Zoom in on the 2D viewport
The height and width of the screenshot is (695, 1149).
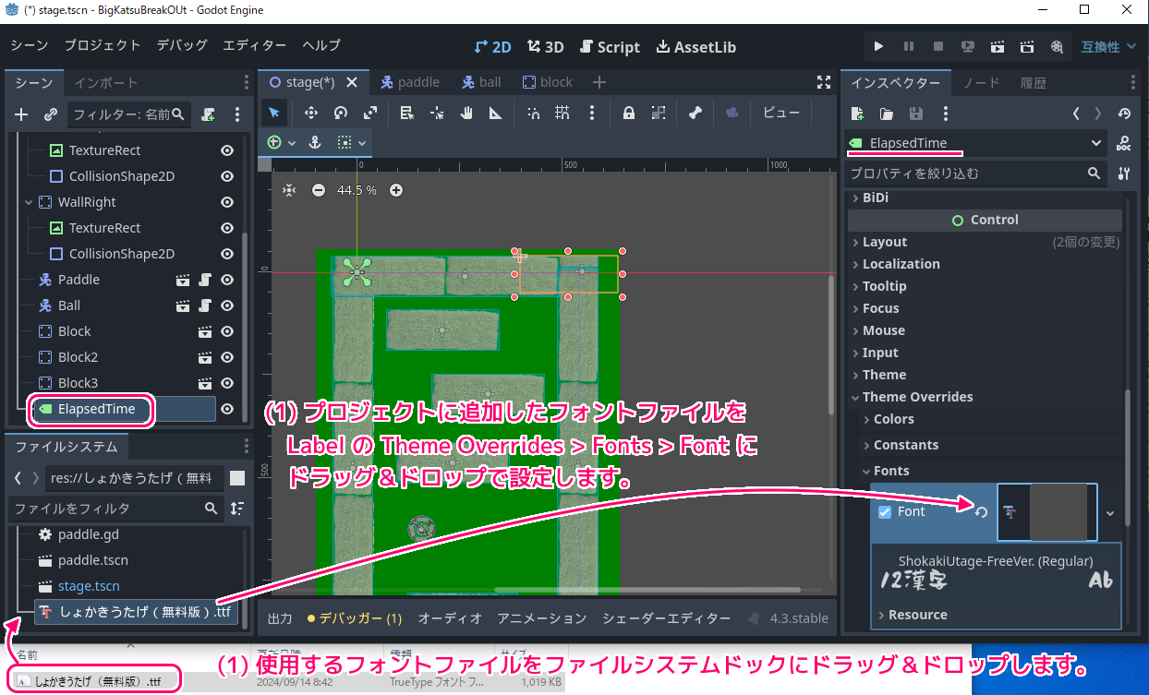[x=396, y=190]
